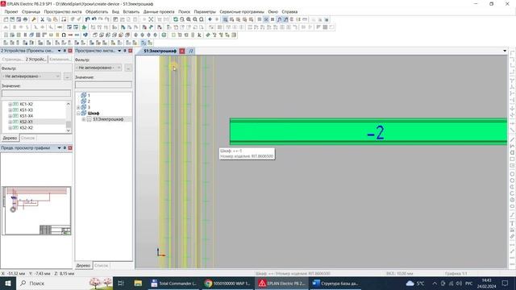Open the left Фильтр combo box in devices panel

(x=31, y=77)
